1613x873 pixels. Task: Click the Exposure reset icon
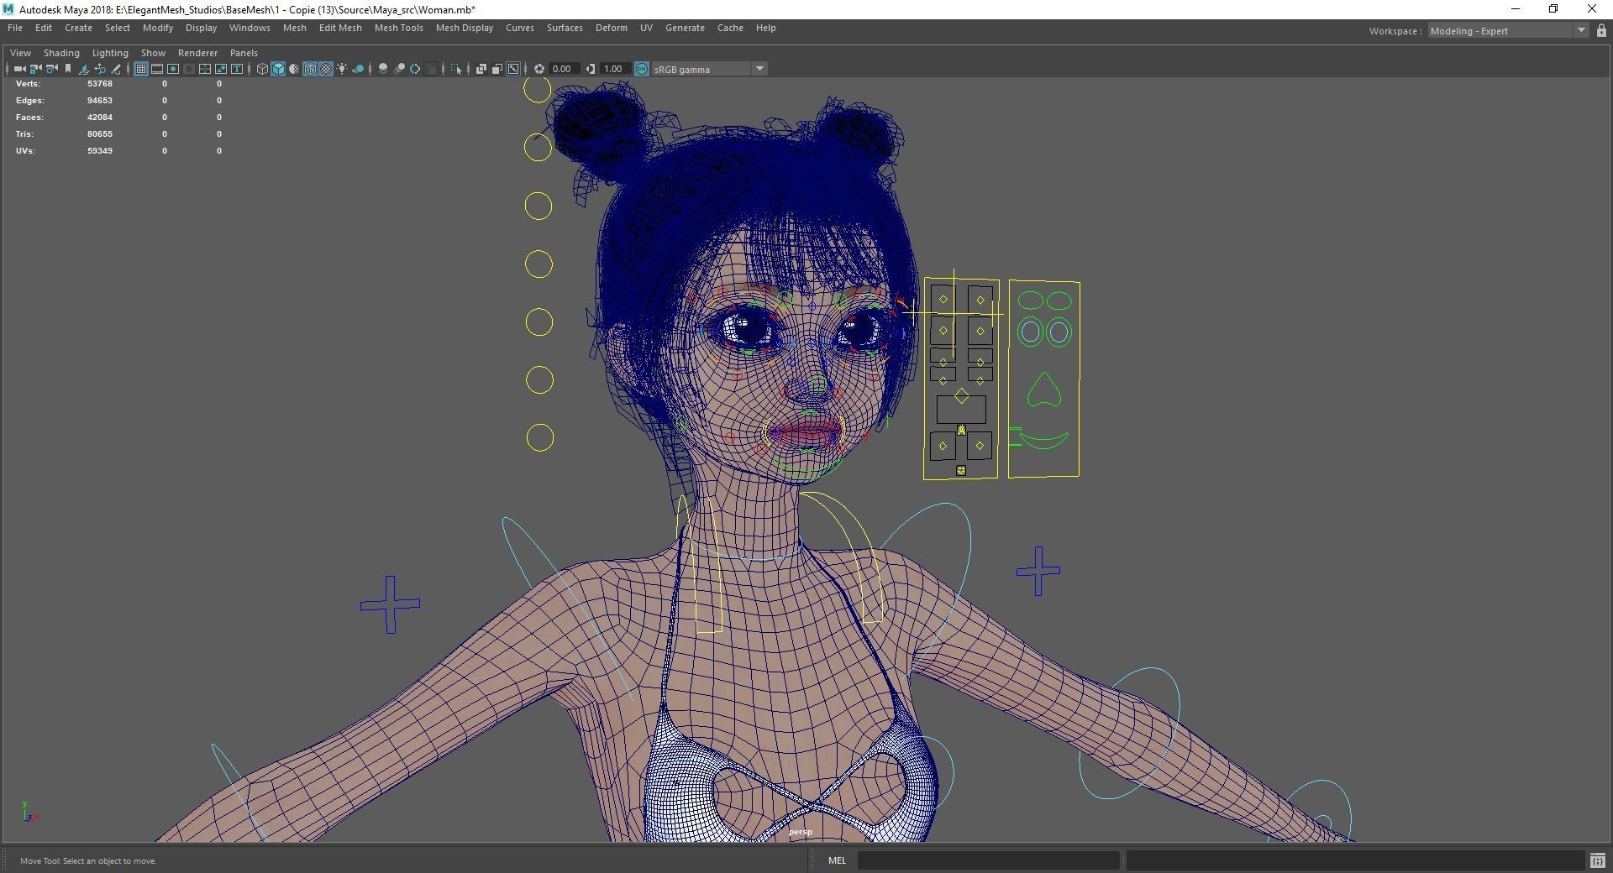[x=539, y=69]
